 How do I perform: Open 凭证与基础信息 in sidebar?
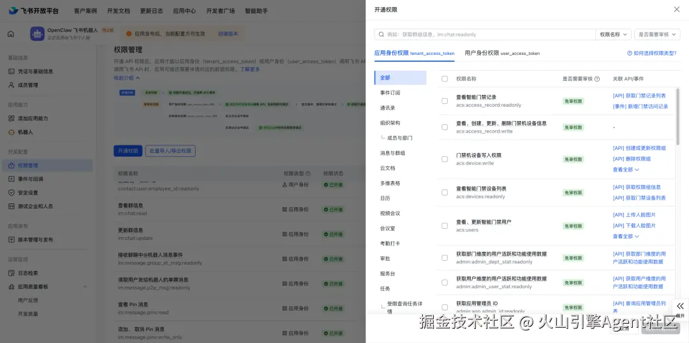(35, 71)
